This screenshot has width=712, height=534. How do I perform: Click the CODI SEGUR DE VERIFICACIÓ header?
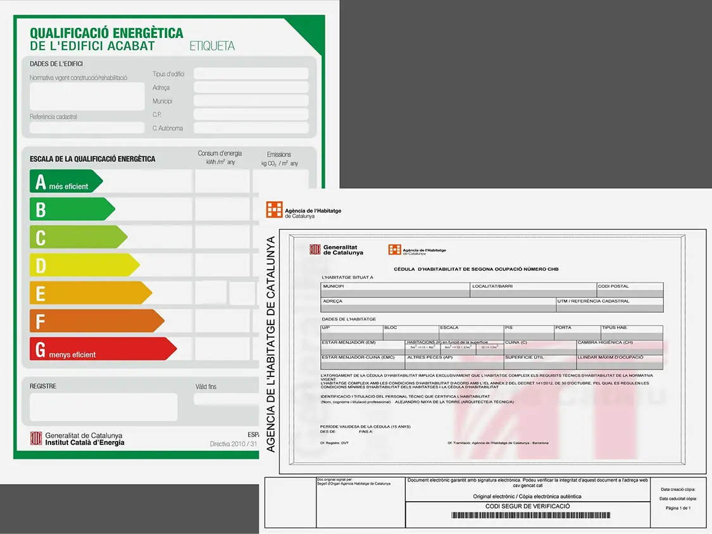527,506
